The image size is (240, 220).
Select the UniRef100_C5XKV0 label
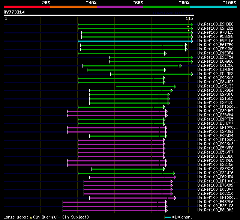215,49
